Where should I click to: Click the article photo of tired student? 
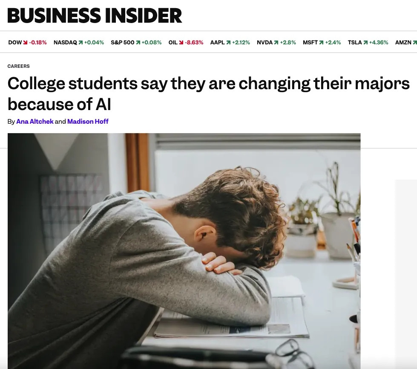[184, 251]
